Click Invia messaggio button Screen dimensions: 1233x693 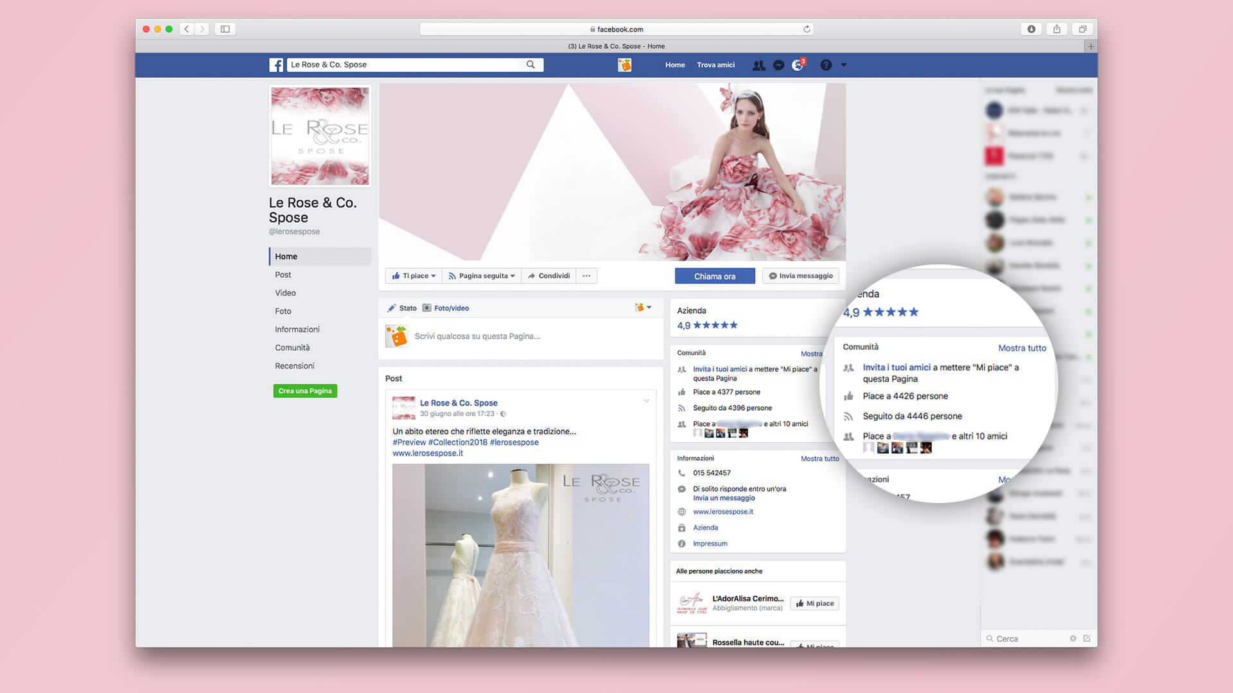click(801, 276)
